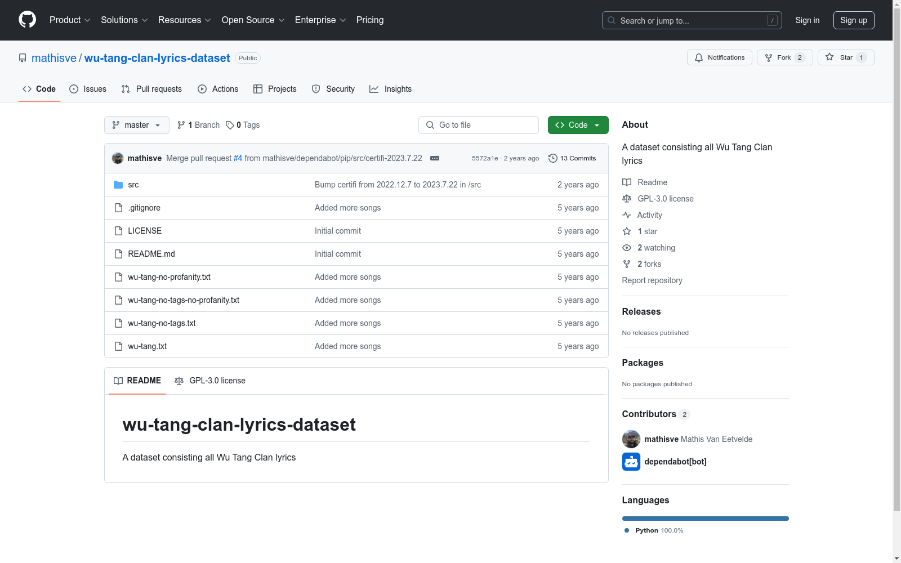The width and height of the screenshot is (901, 563).
Task: Click the dependabot avatar icon
Action: click(x=631, y=462)
